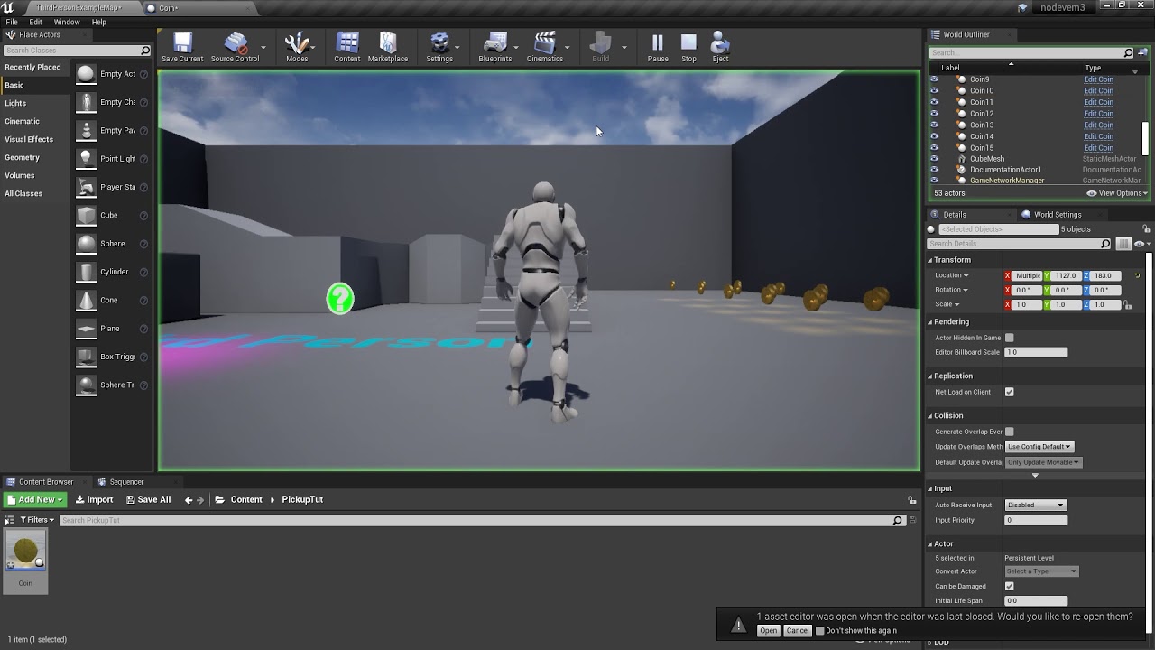Screen dimensions: 1155x650
Task: Open the Edit menu
Action: coord(36,22)
